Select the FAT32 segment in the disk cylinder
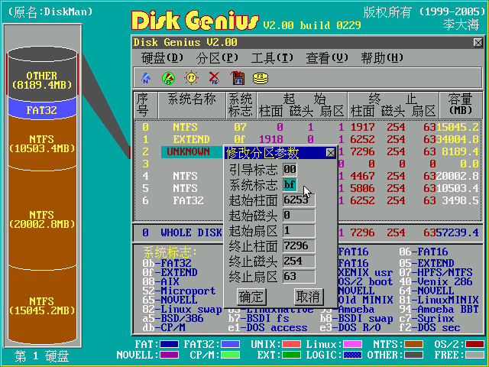Viewport: 489px width, 367px height. point(42,110)
